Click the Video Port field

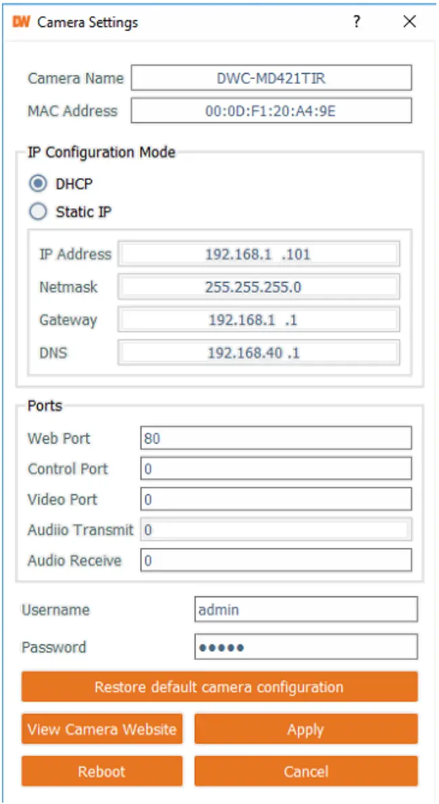(276, 500)
